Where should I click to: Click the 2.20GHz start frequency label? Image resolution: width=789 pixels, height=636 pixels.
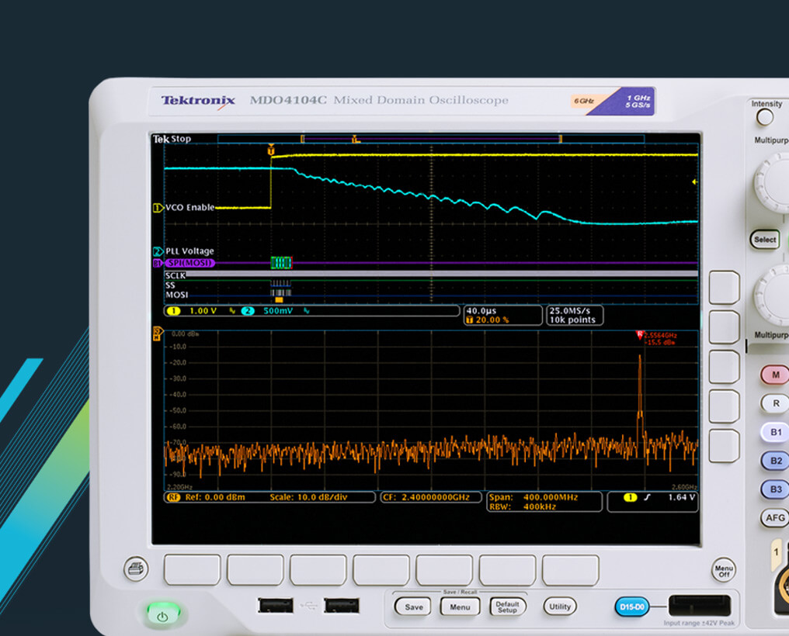tap(179, 487)
